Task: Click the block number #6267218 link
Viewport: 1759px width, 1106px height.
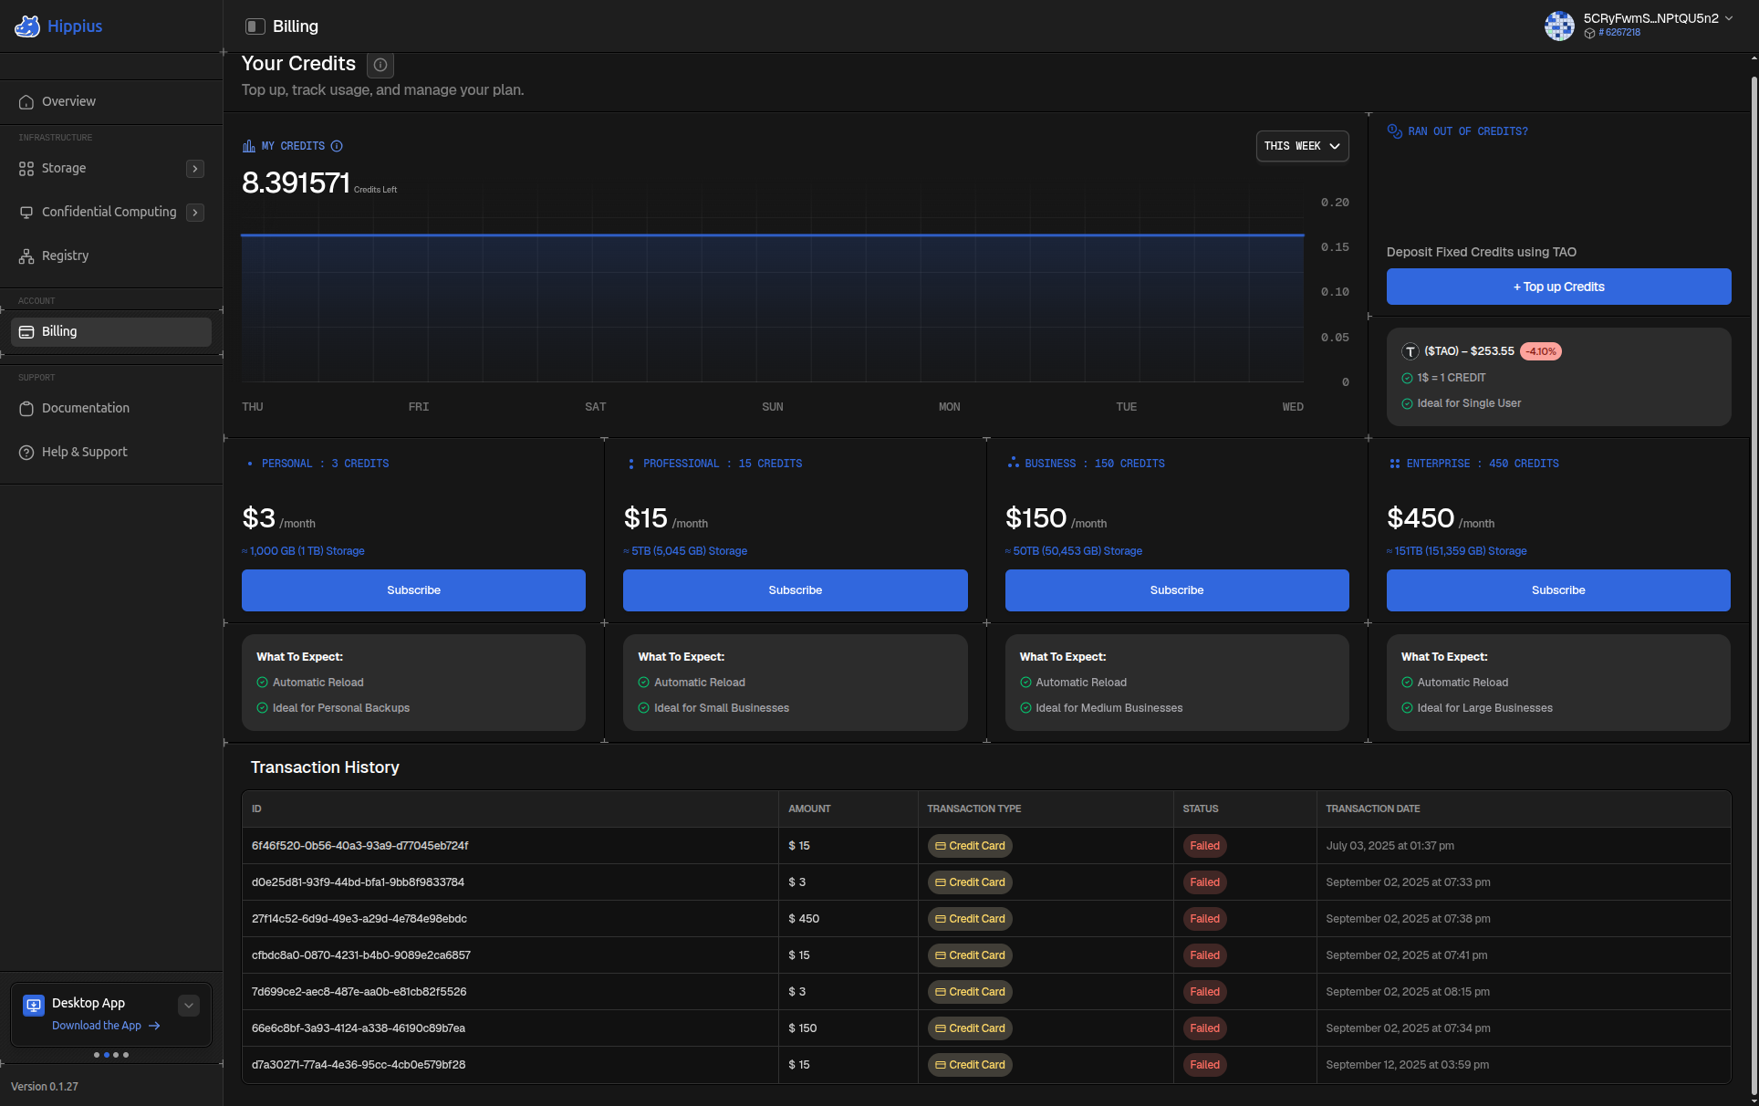Action: click(x=1619, y=33)
